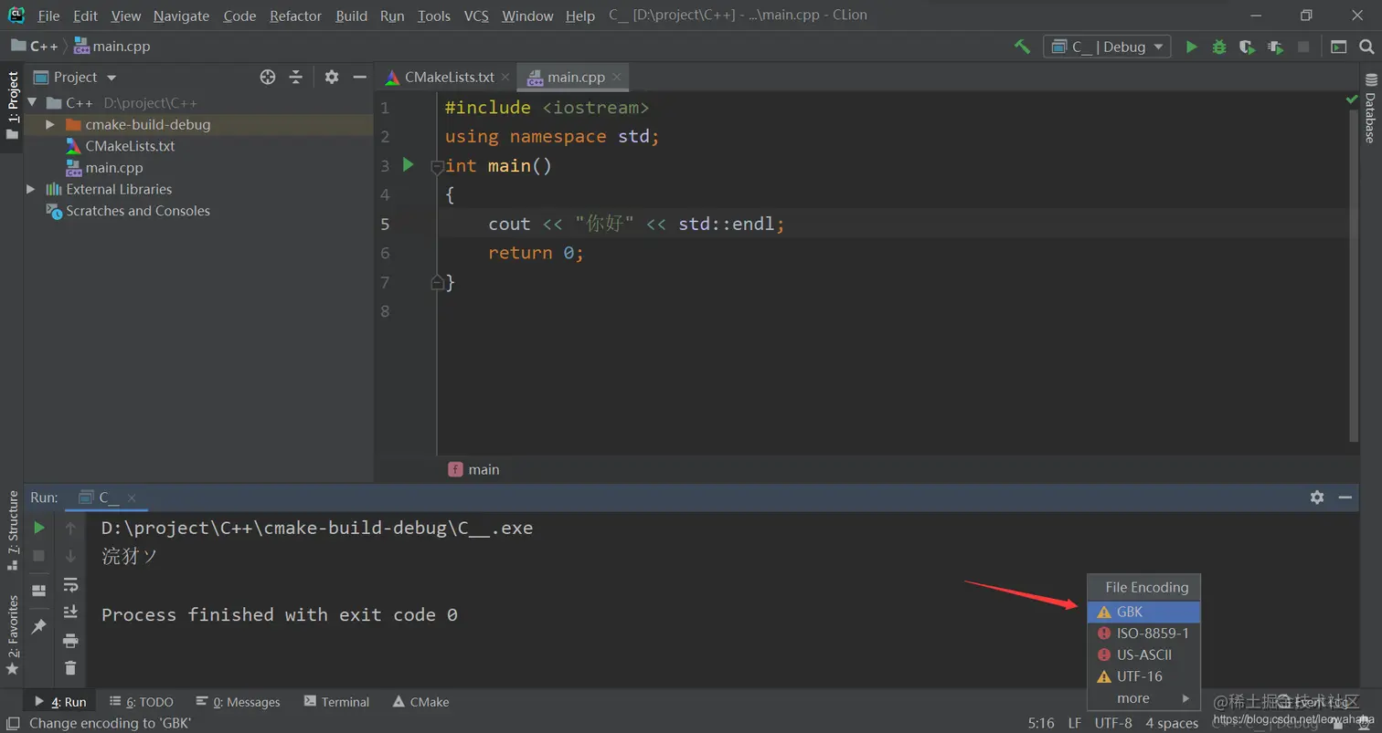
Task: Print the Run console output
Action: coord(70,641)
